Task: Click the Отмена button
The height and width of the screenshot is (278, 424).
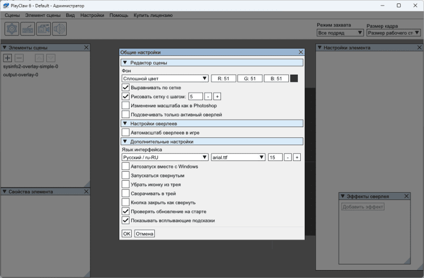Action: pos(144,233)
